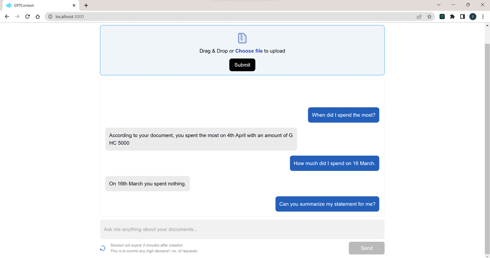Go to the browser home page
The height and width of the screenshot is (258, 490).
pyautogui.click(x=38, y=17)
